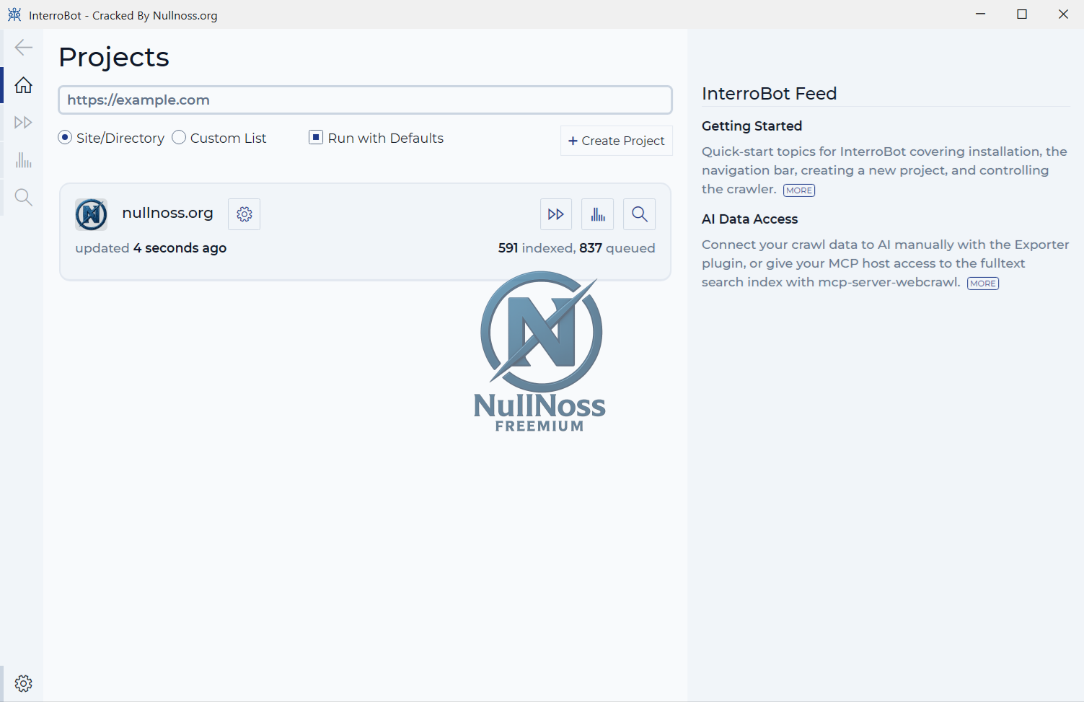View reports for the nullnoss.org project

598,214
